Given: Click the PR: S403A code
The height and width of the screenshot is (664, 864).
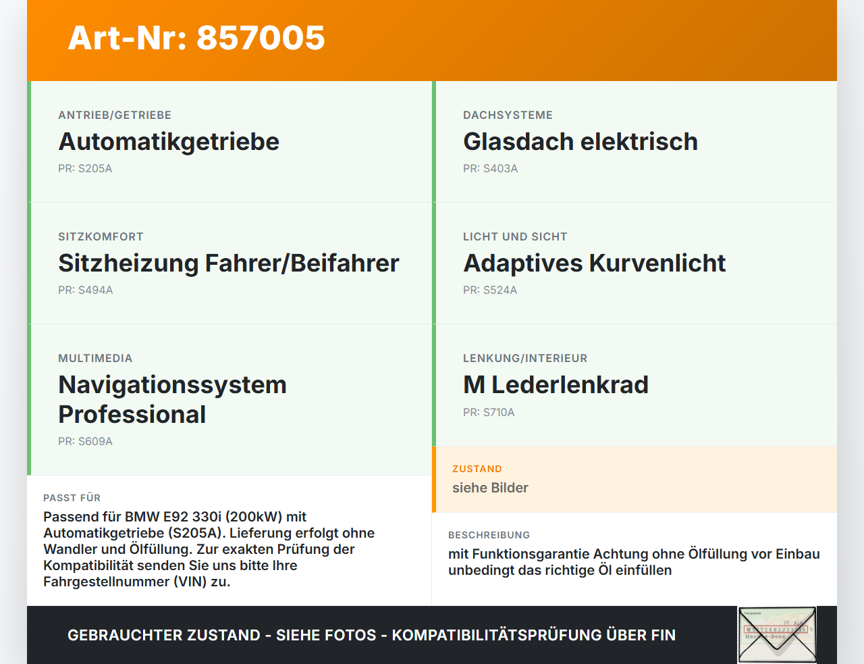Looking at the screenshot, I should 491,169.
